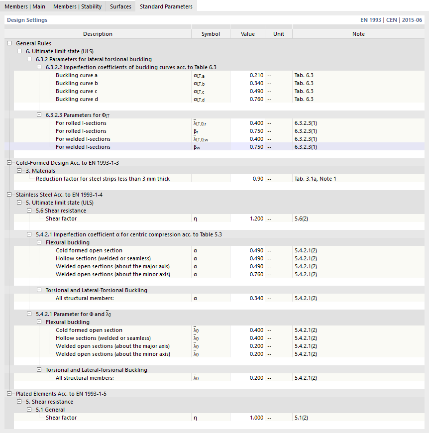Collapse the Flexural buckling group under 5.4.2.1

39,242
